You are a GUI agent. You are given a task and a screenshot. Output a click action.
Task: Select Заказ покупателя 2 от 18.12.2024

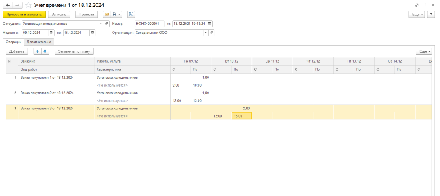pyautogui.click(x=47, y=93)
